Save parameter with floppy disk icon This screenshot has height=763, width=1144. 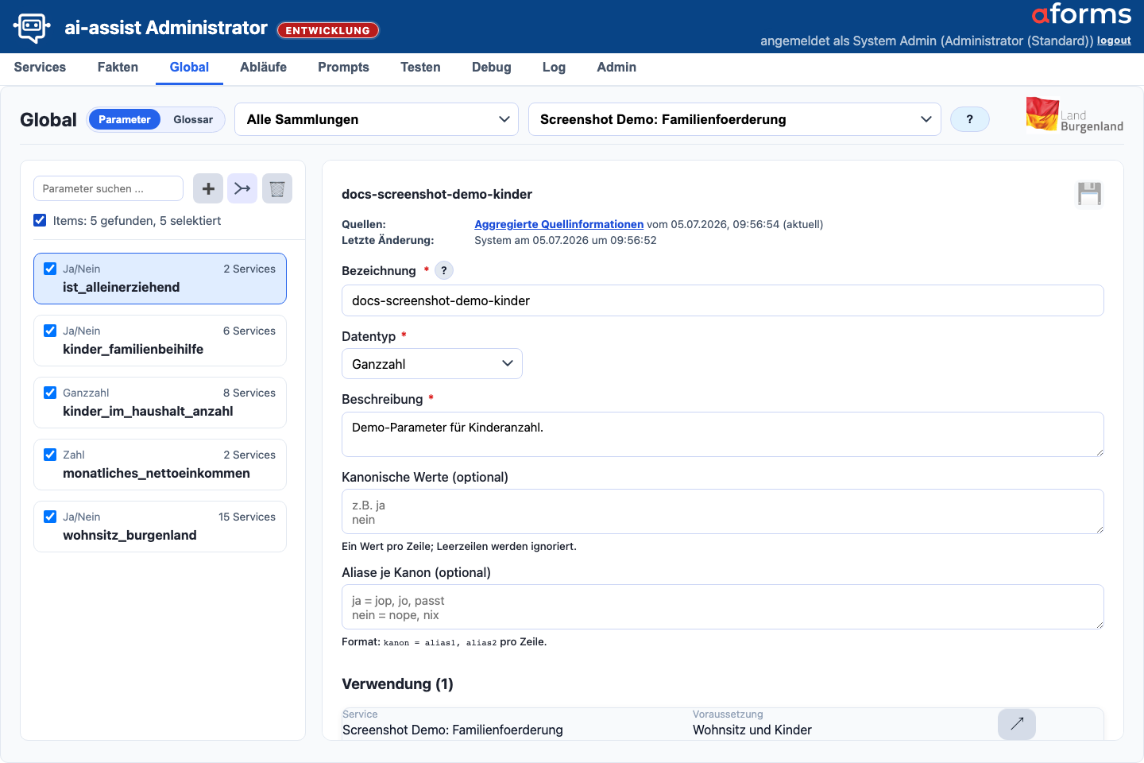pyautogui.click(x=1089, y=194)
